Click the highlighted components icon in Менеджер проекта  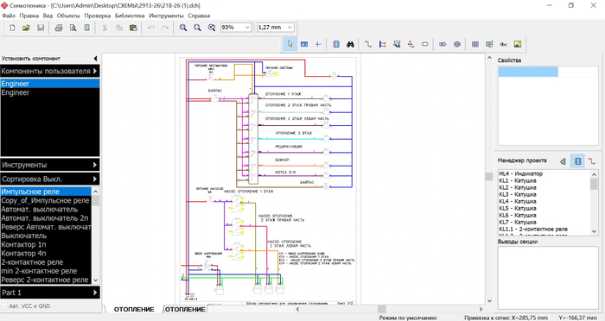click(x=577, y=161)
